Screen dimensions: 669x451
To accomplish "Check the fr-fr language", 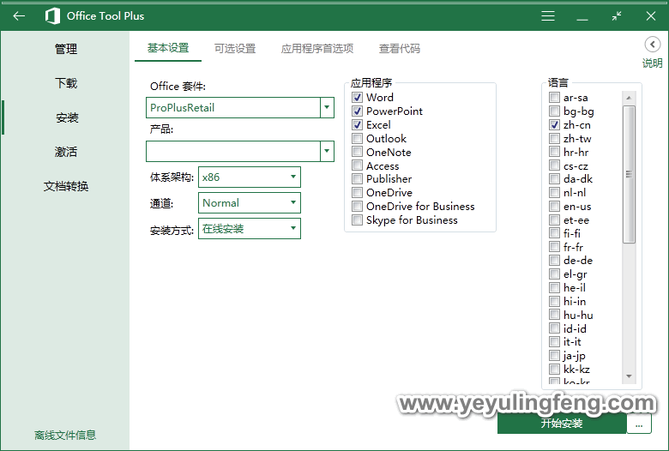I will [x=554, y=247].
